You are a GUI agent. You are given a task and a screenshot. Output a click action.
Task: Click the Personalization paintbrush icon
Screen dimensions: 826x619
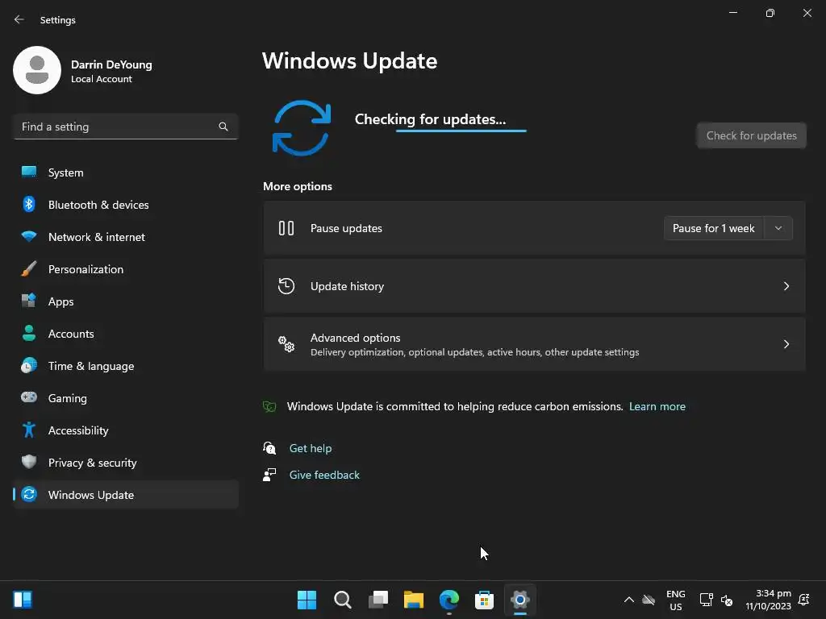[x=29, y=269]
